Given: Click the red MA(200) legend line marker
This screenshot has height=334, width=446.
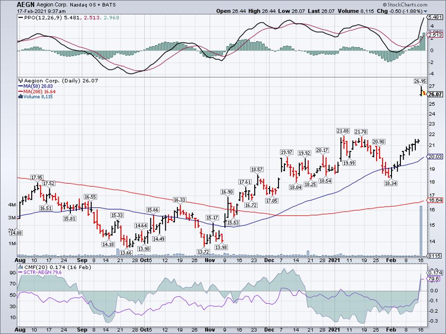Looking at the screenshot, I should [x=21, y=92].
